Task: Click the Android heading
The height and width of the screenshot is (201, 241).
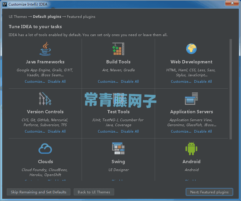Action: click(191, 161)
